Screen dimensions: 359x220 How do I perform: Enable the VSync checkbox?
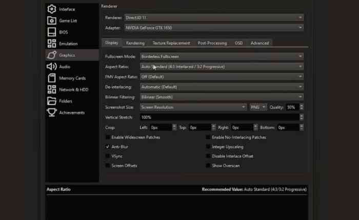coord(107,156)
